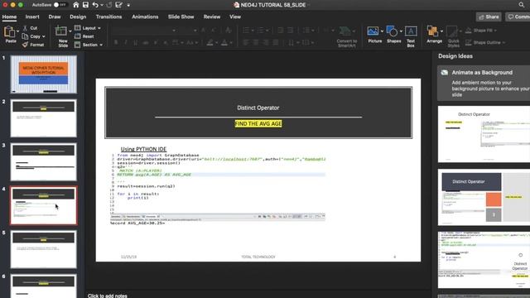Open the View tab
Viewport: 530px width, 298px height.
click(x=235, y=17)
